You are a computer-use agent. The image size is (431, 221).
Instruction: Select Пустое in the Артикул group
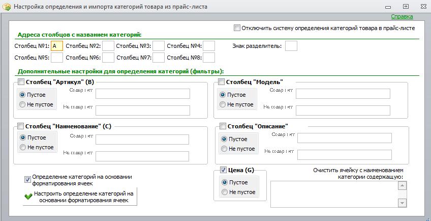(22, 95)
